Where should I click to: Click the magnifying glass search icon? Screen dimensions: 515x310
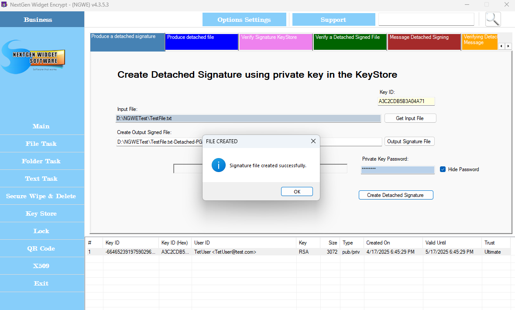pos(493,19)
